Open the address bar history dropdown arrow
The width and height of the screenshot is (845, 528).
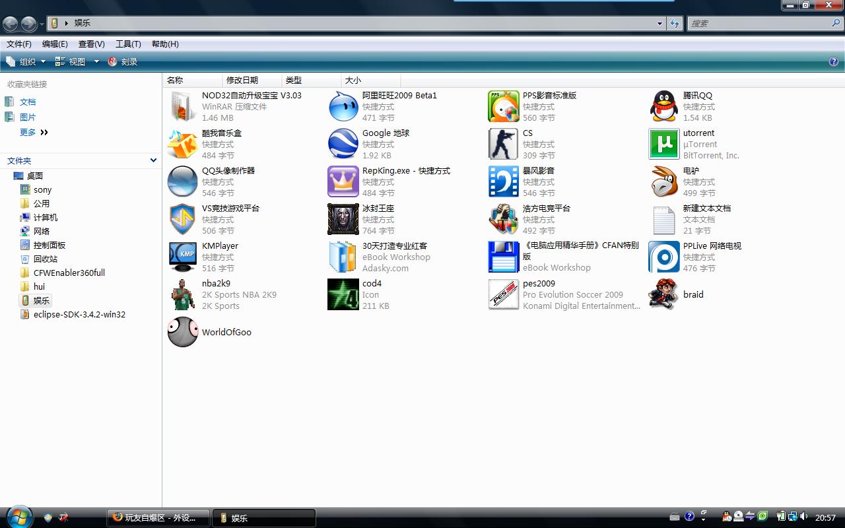click(659, 23)
